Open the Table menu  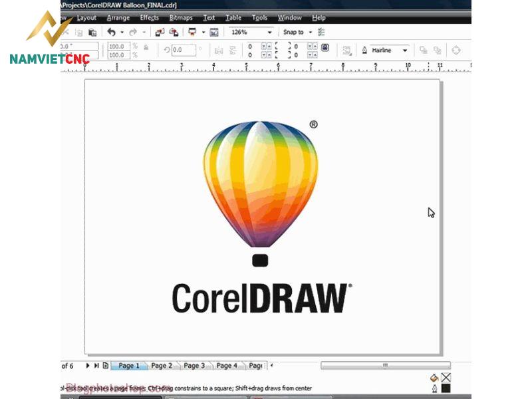(233, 18)
